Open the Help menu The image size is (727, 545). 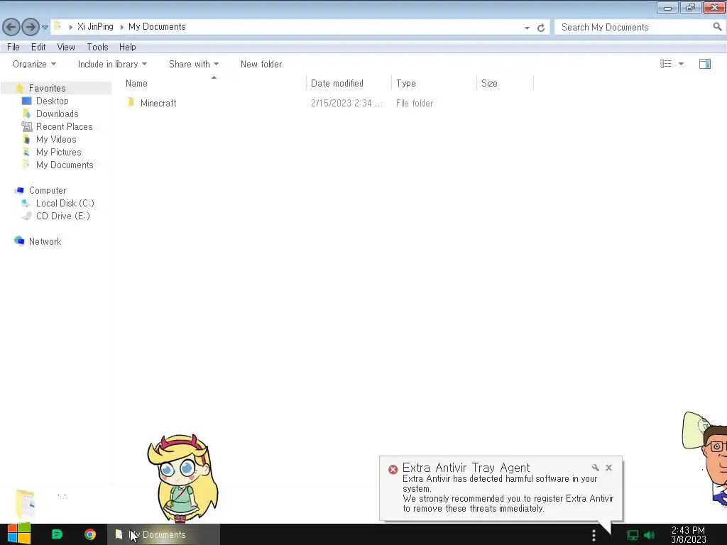128,47
